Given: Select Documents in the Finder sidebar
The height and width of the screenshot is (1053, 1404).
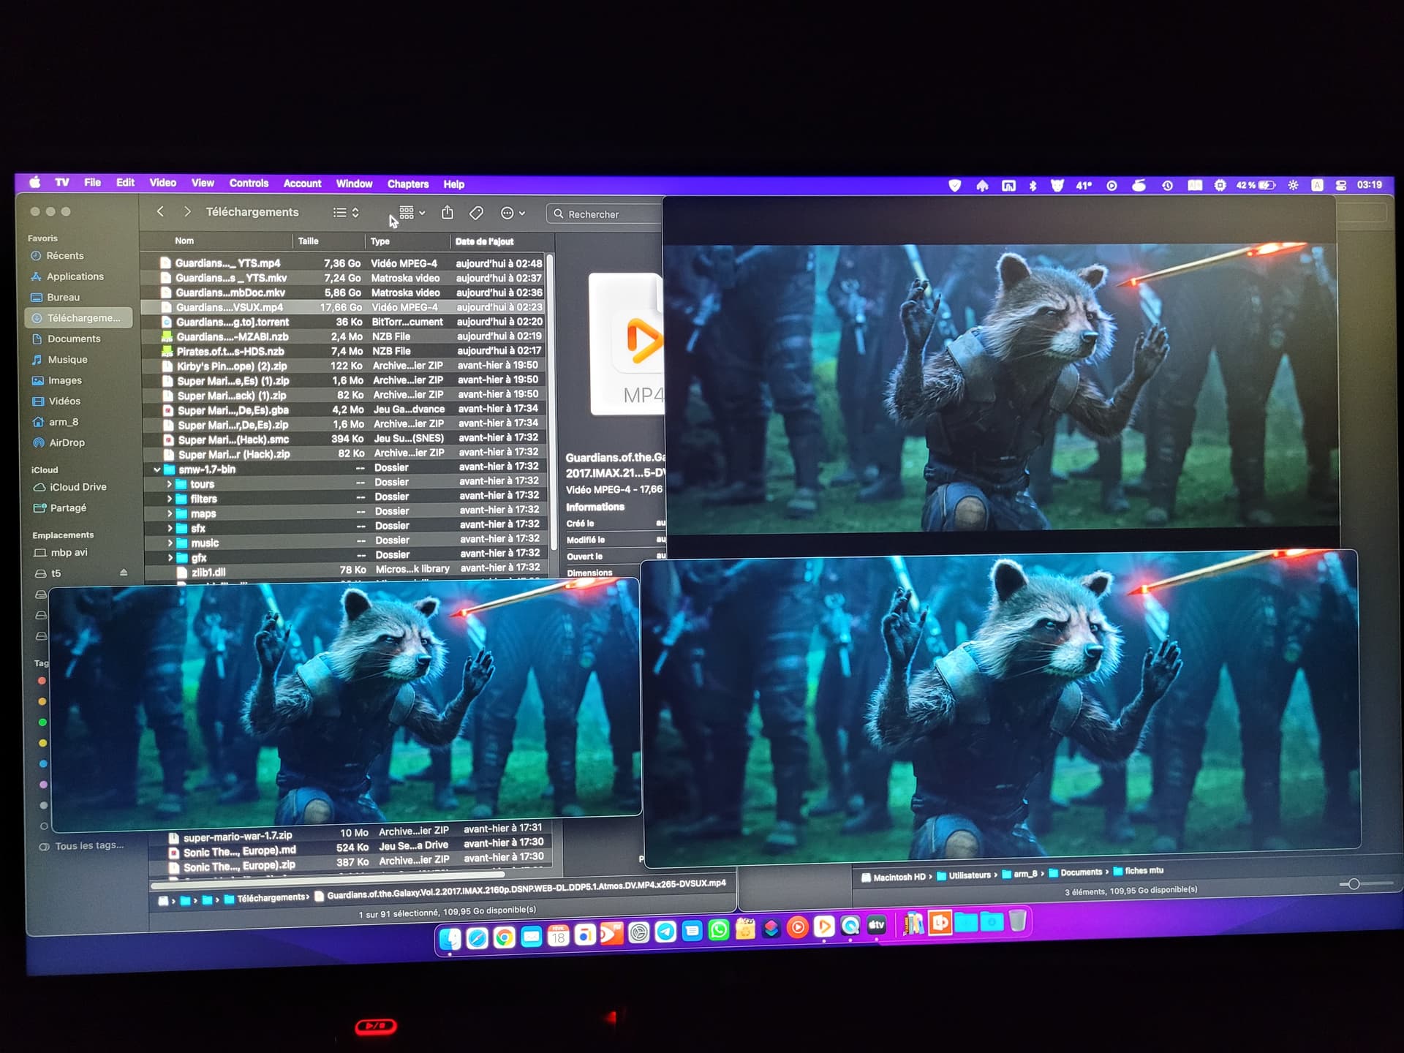Looking at the screenshot, I should 74,339.
